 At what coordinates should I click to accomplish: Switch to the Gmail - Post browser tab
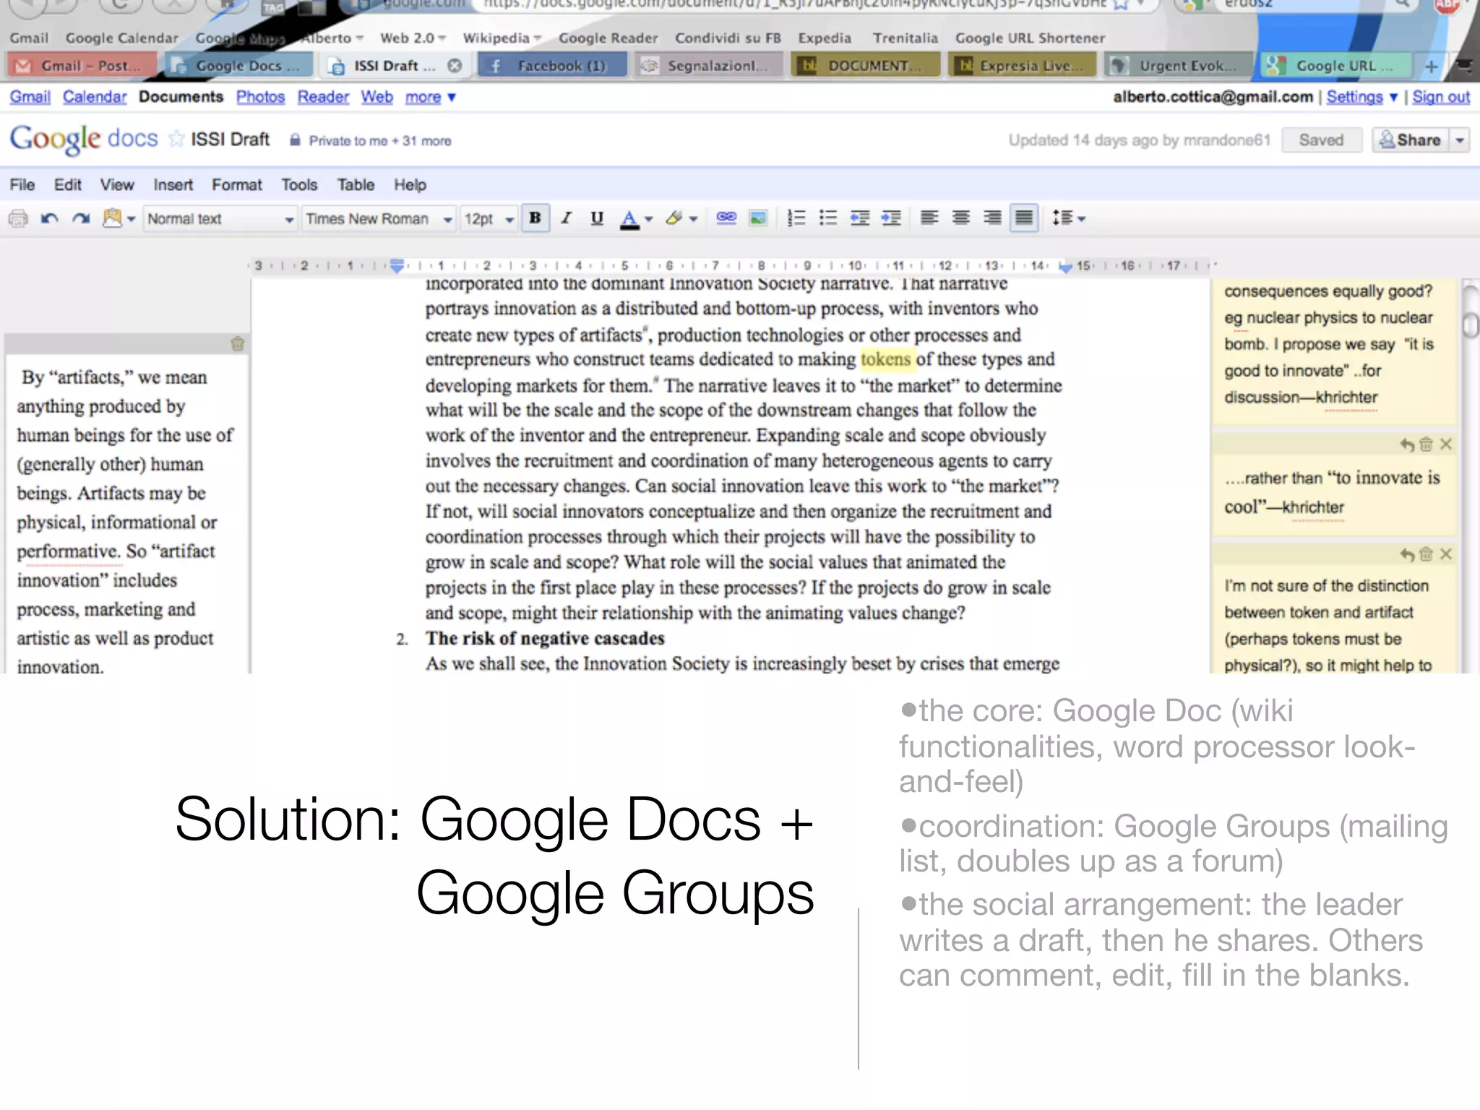(x=81, y=66)
